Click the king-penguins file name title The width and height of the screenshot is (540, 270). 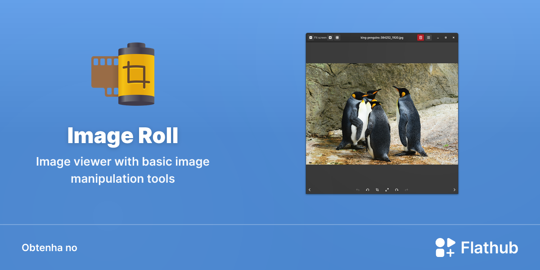point(382,38)
